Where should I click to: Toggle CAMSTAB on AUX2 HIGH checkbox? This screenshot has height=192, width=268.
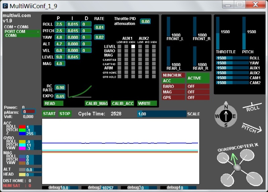pyautogui.click(x=154, y=59)
